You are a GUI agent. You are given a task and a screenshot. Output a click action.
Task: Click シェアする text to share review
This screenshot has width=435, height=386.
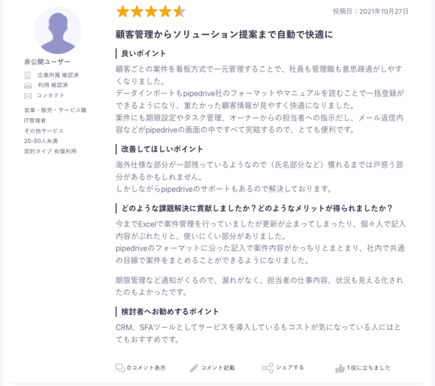click(290, 368)
